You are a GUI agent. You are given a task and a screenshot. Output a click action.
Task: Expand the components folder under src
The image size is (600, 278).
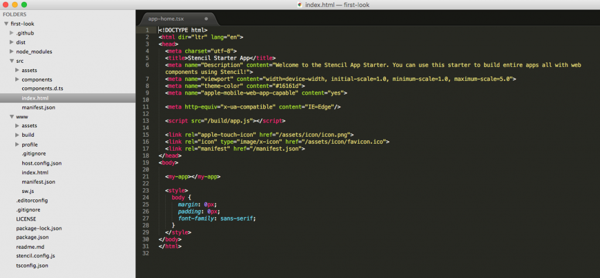[17, 79]
